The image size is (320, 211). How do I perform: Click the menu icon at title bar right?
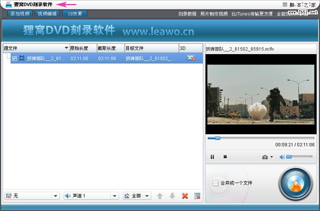[x=285, y=4]
